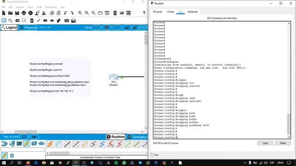Open the Extensions menu
Screen dimensions: 296x166
coord(51,7)
